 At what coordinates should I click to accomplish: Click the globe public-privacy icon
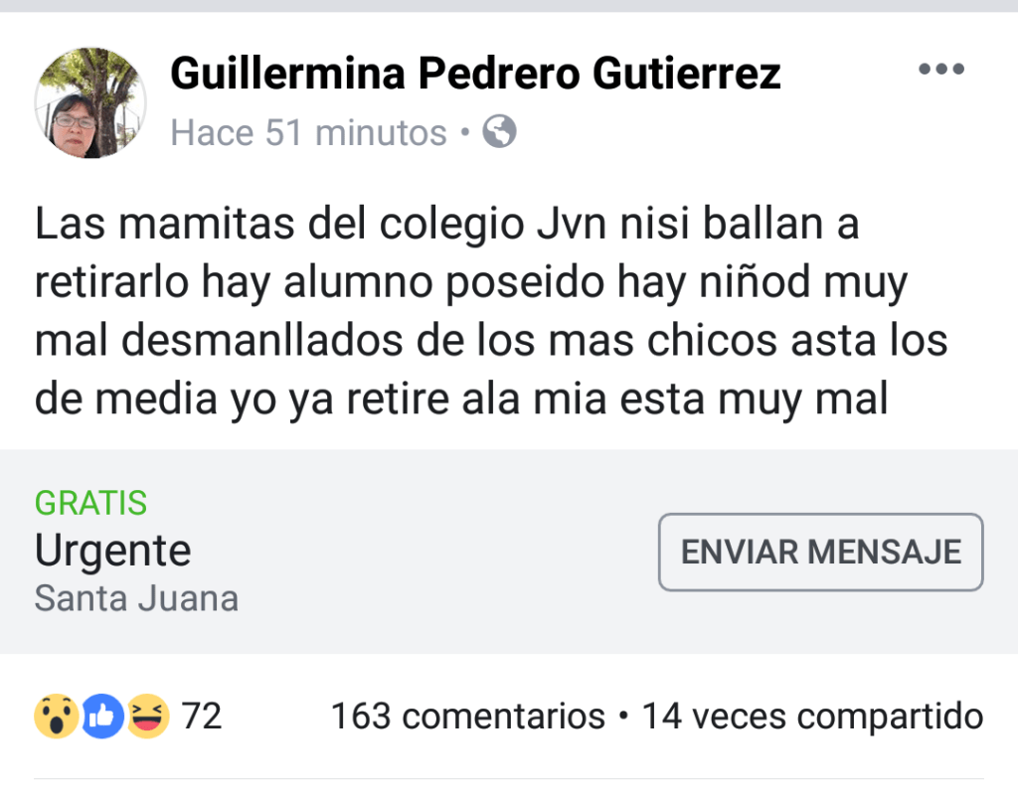pos(499,131)
